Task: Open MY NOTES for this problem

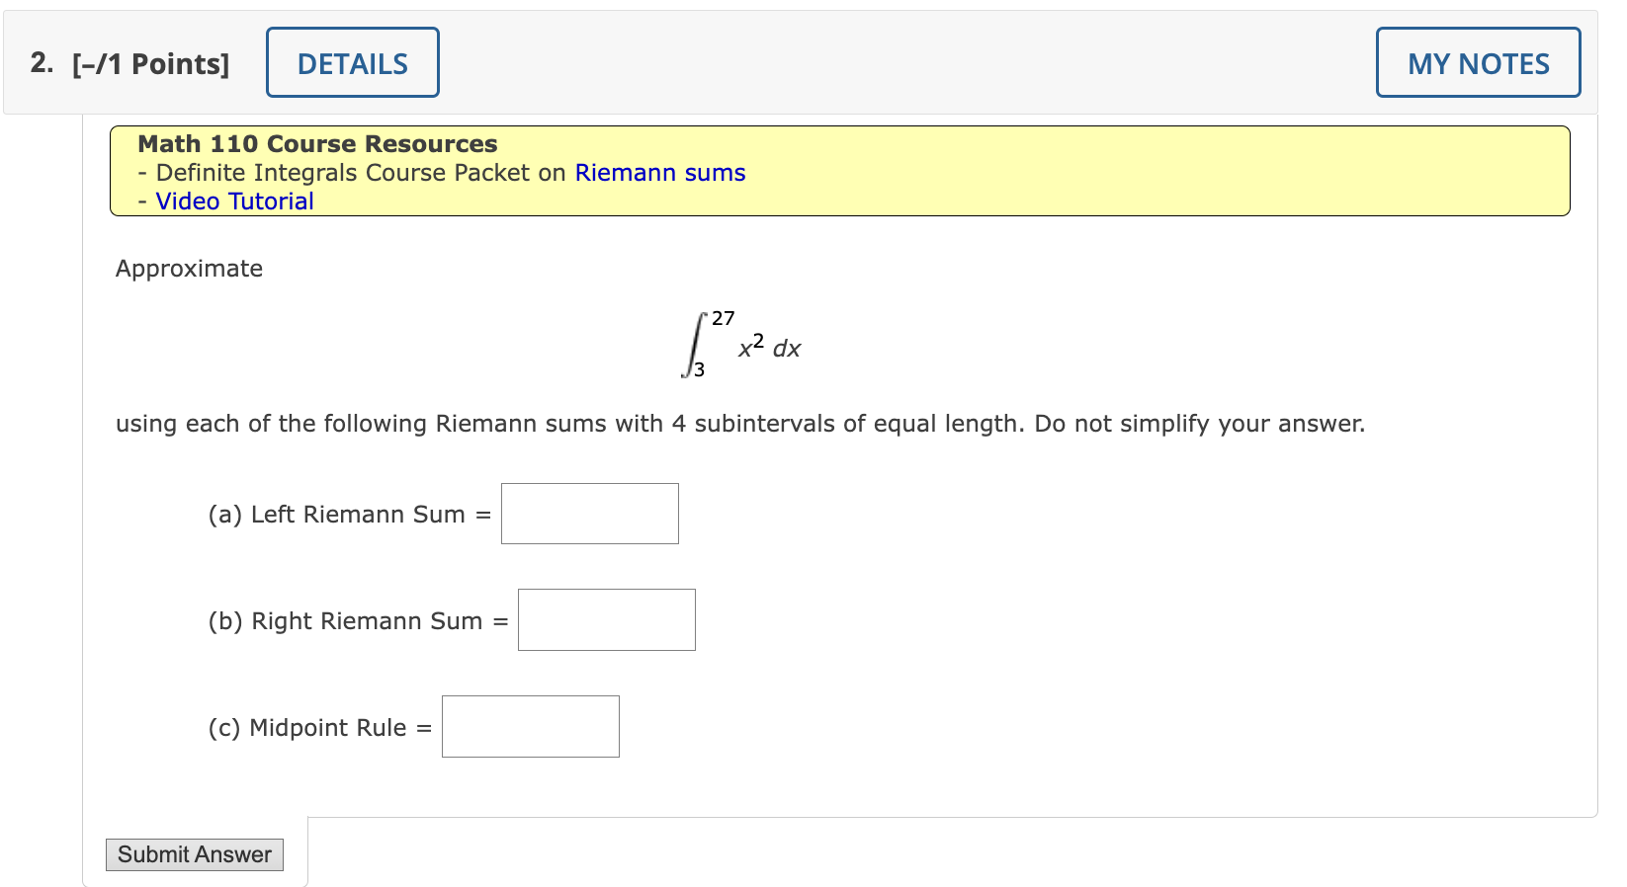Action: [1477, 62]
